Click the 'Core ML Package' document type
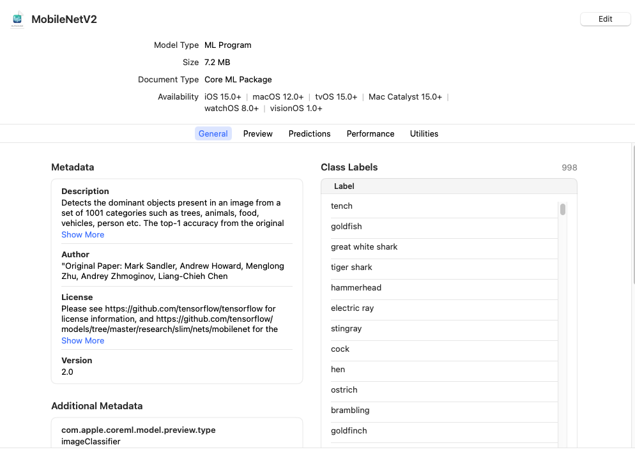The width and height of the screenshot is (635, 452). click(x=238, y=80)
